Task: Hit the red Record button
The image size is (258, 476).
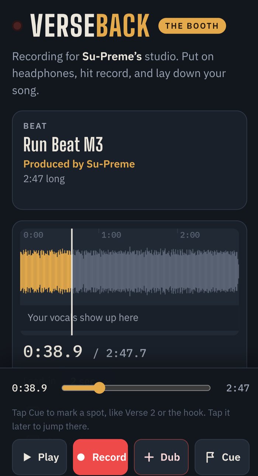Action: coord(100,457)
